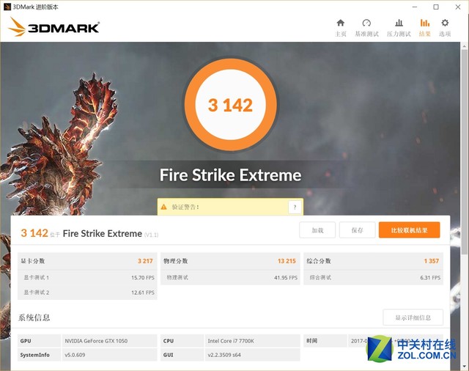The height and width of the screenshot is (371, 469).
Task: Open the Stress Tests (压力测试) icon
Action: point(399,23)
